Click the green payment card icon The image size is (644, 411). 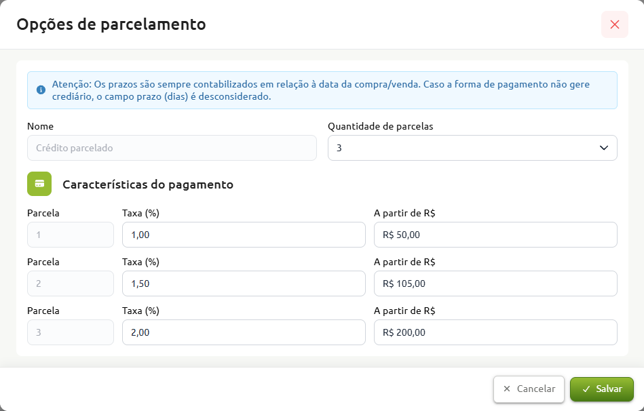tap(39, 184)
